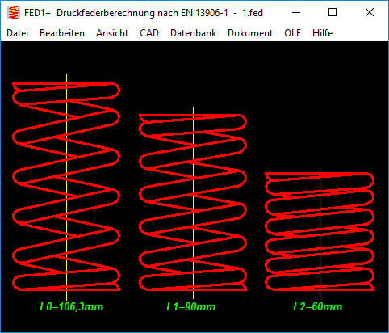Screen dimensions: 389x333
Task: Select the compressed L2 spring drawing
Action: [320, 231]
